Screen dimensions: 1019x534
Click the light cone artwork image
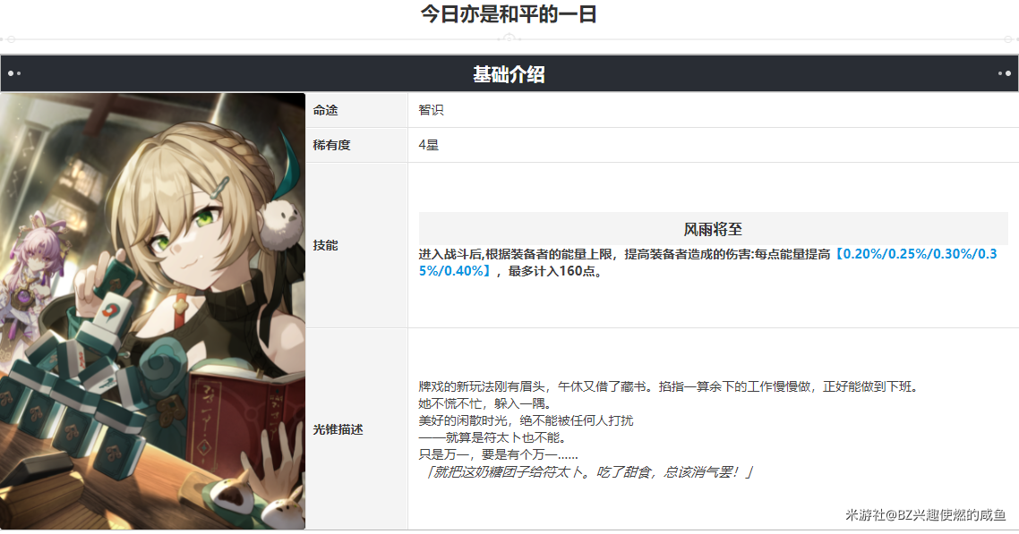(x=153, y=310)
